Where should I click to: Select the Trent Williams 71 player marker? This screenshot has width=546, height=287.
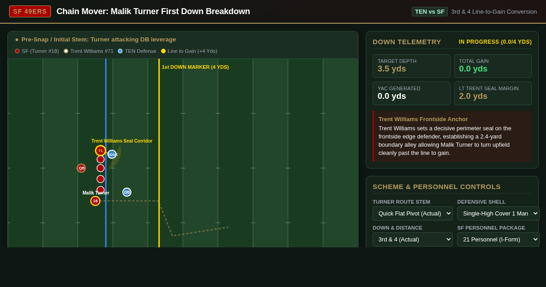(101, 151)
